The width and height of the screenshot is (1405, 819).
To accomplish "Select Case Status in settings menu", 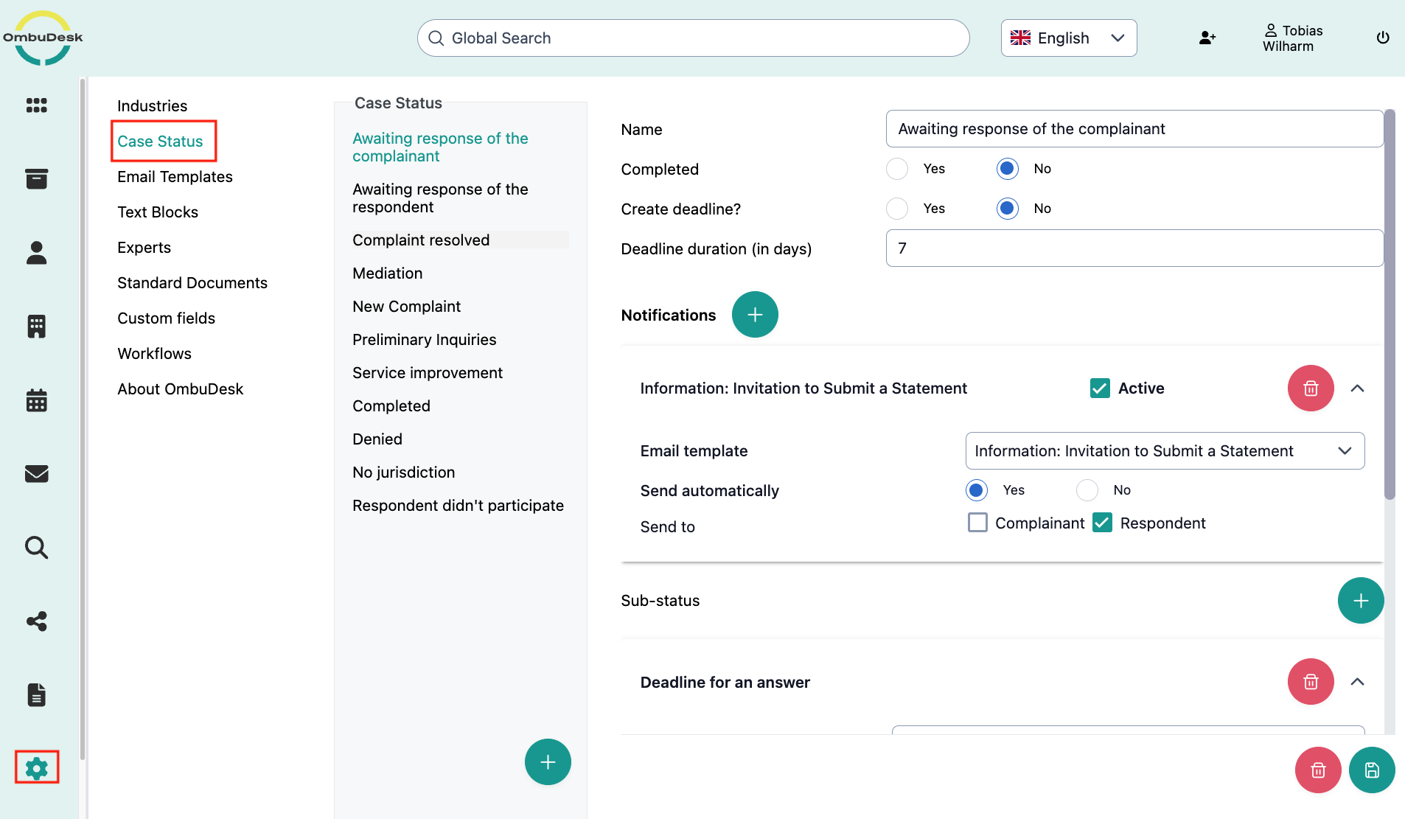I will [160, 142].
